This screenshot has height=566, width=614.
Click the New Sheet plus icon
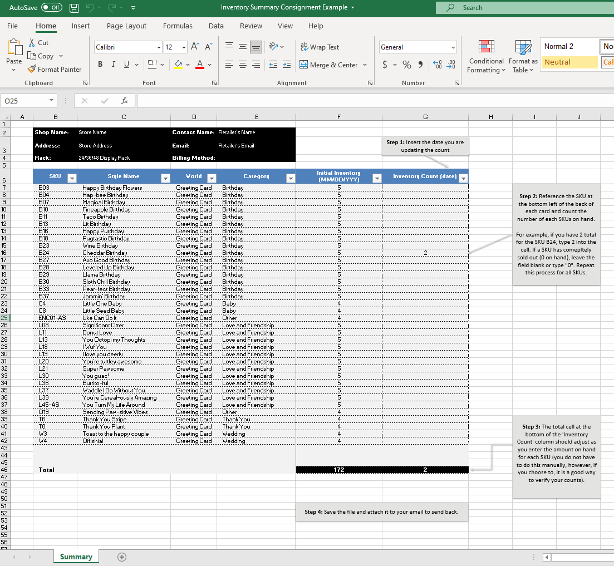(122, 557)
